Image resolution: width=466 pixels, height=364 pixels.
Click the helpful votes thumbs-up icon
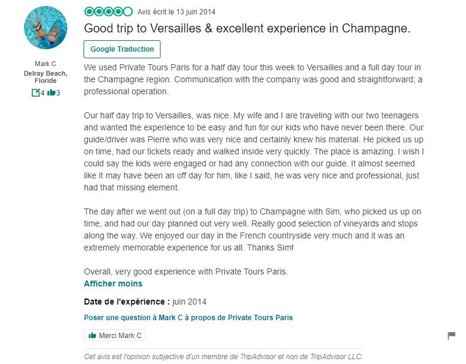click(51, 93)
